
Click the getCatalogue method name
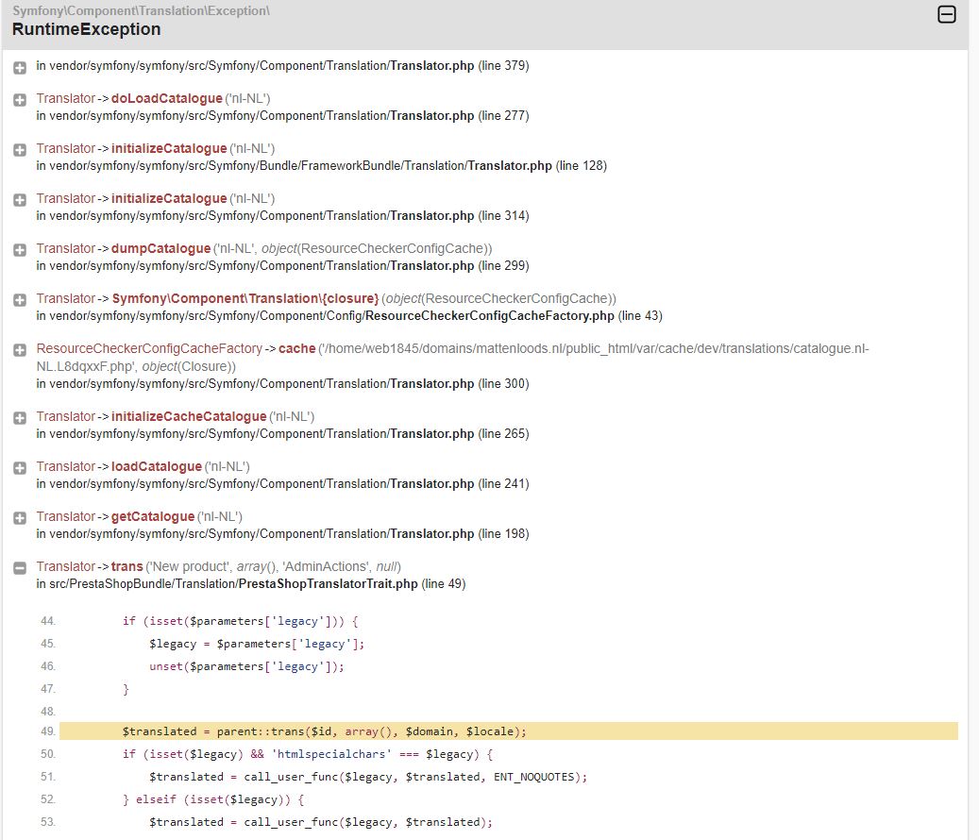(153, 516)
